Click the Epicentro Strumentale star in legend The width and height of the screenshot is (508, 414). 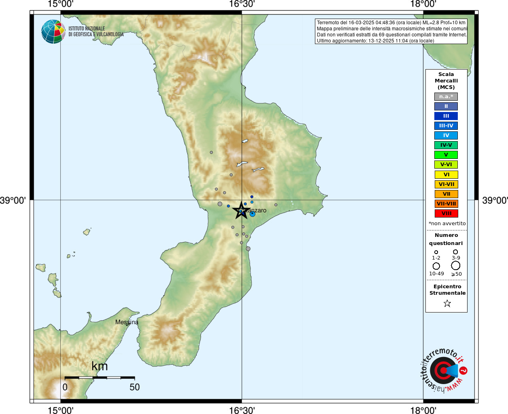click(x=447, y=303)
